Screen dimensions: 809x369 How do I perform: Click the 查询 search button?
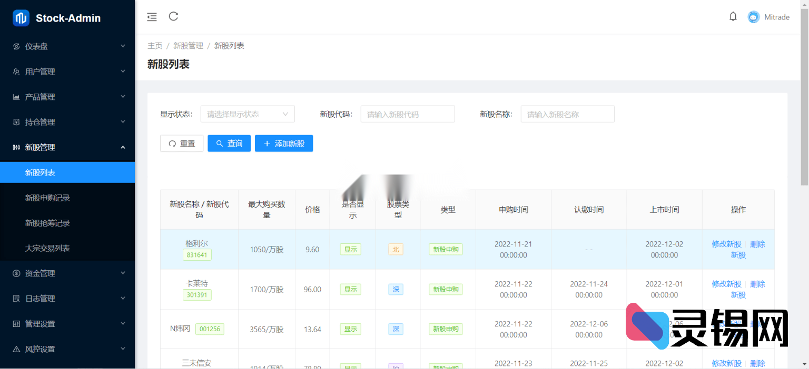229,143
